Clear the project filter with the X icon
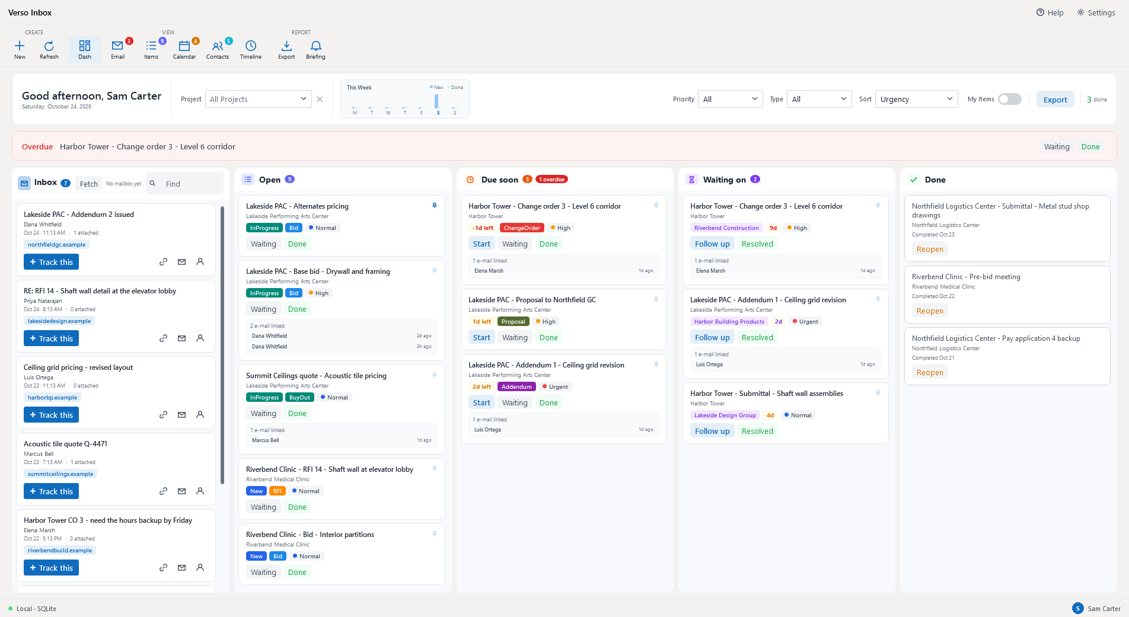1129x617 pixels. click(320, 99)
